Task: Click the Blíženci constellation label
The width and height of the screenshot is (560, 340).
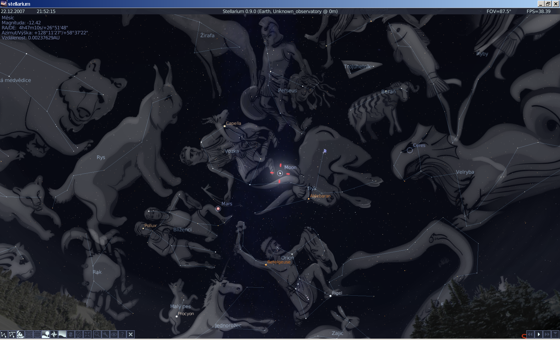Action: pyautogui.click(x=182, y=230)
